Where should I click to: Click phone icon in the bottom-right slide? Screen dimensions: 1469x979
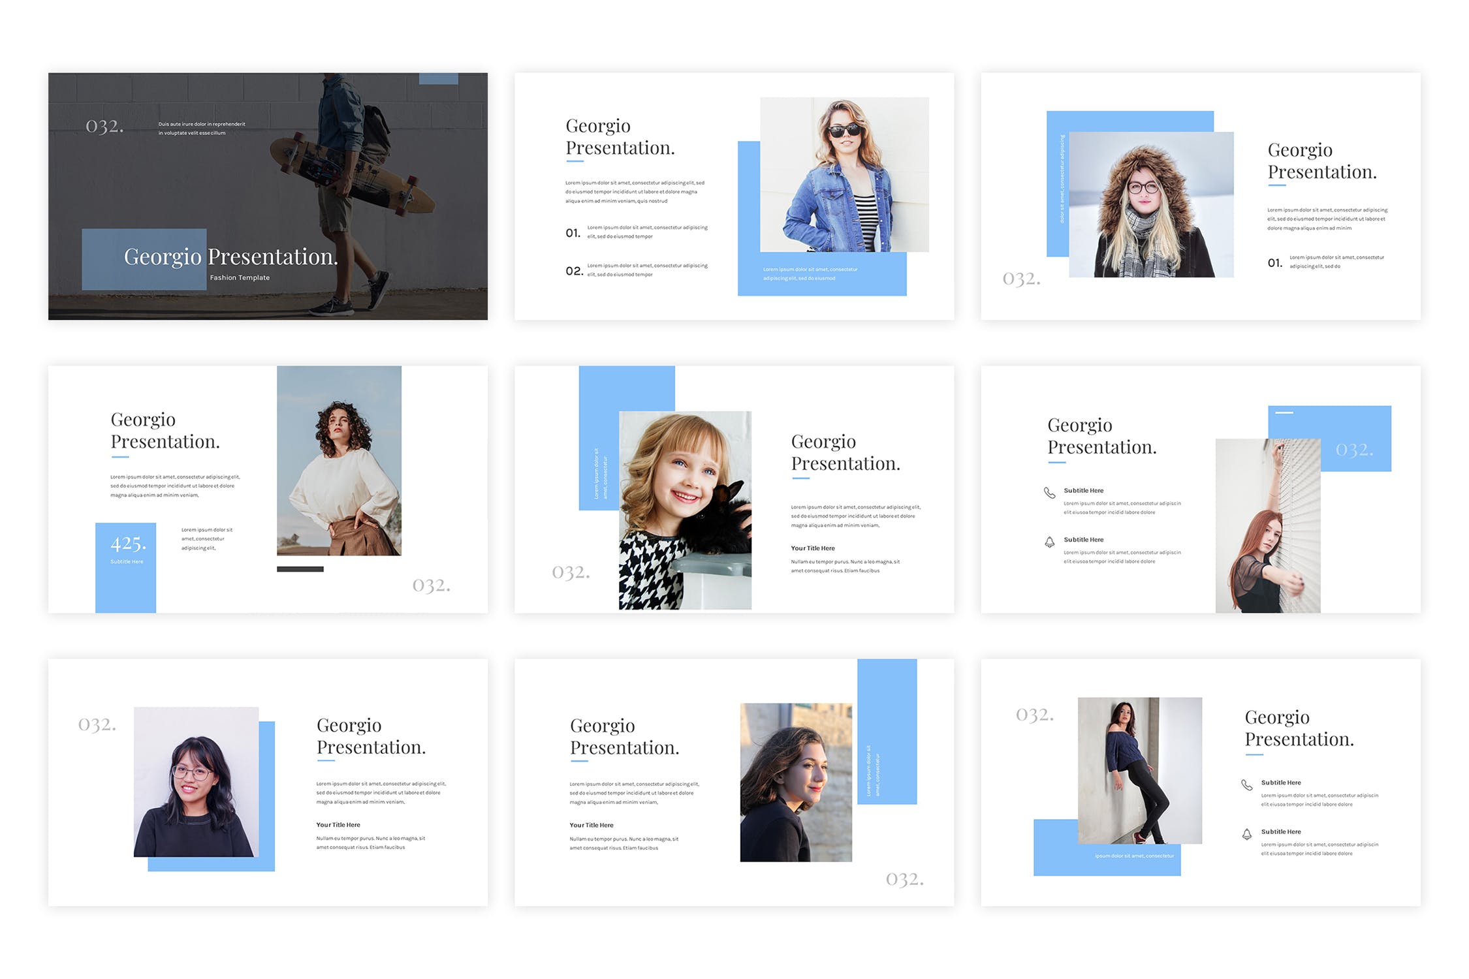click(1246, 785)
